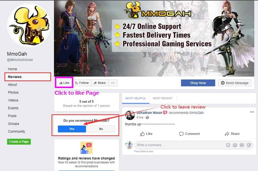Like the MmoGah page
Screen dimensions: 258x171
pyautogui.click(x=64, y=83)
